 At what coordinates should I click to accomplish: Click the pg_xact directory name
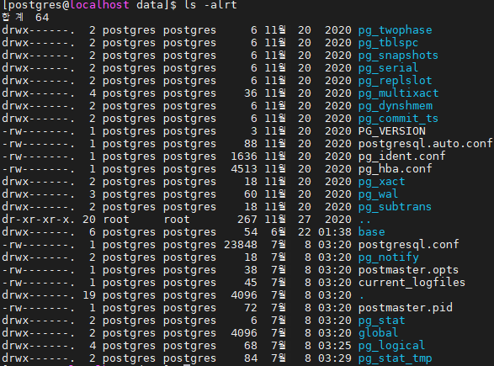(x=381, y=182)
